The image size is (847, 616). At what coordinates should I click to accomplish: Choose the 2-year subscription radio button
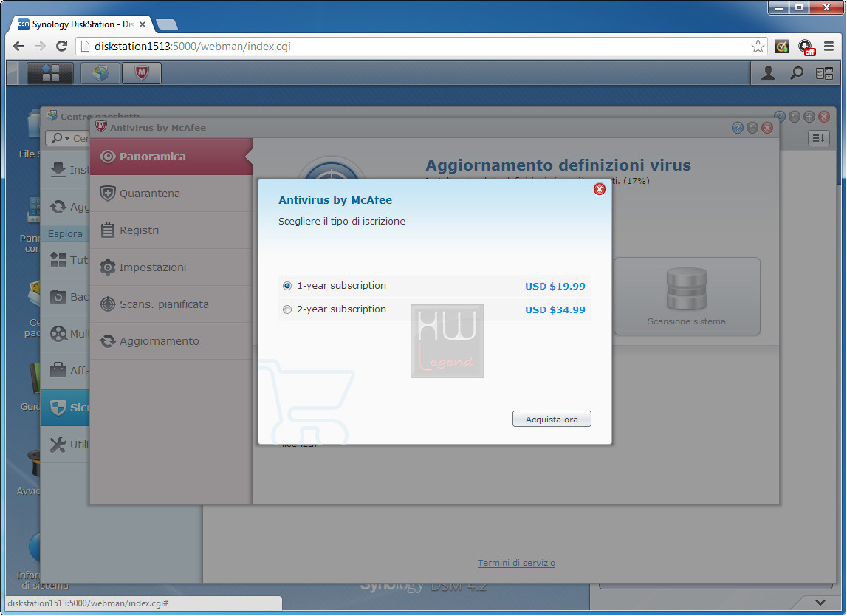[x=287, y=309]
